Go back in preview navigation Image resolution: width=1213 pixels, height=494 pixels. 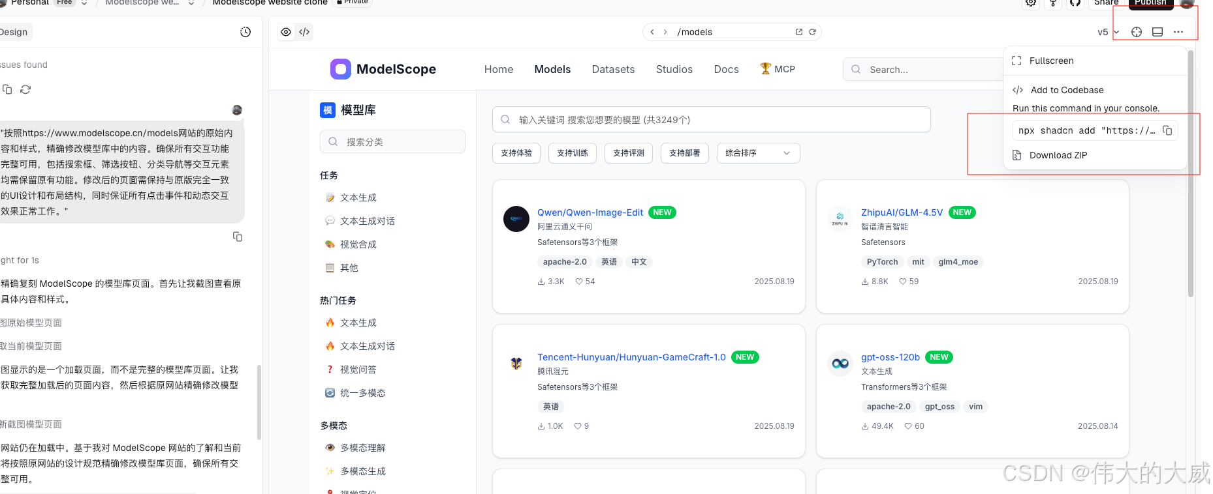pyautogui.click(x=652, y=32)
